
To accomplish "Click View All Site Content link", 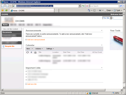I will point(10,29).
